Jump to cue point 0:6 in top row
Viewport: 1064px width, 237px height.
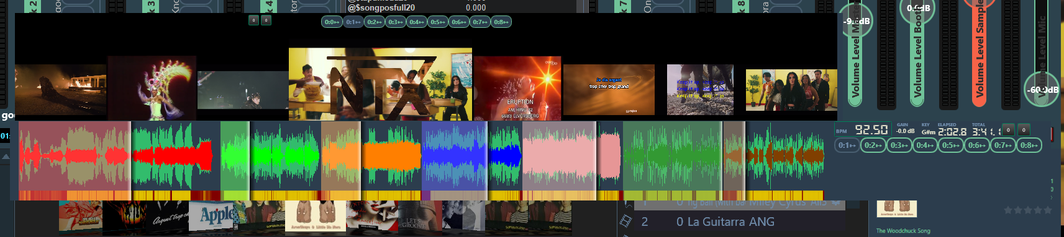coord(458,22)
